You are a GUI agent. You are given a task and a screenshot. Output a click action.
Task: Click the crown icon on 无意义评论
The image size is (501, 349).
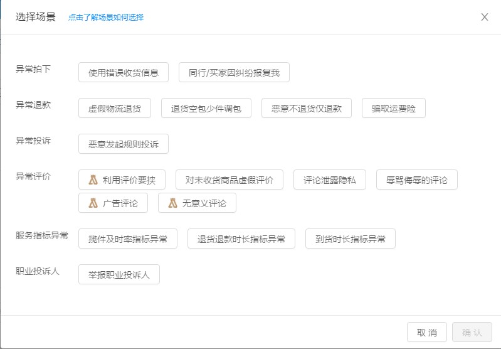172,203
